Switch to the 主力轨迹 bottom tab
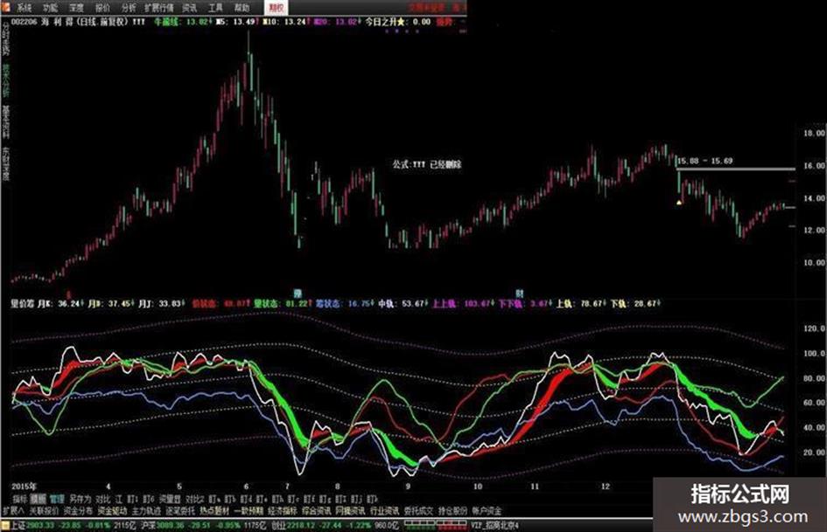 tap(147, 510)
